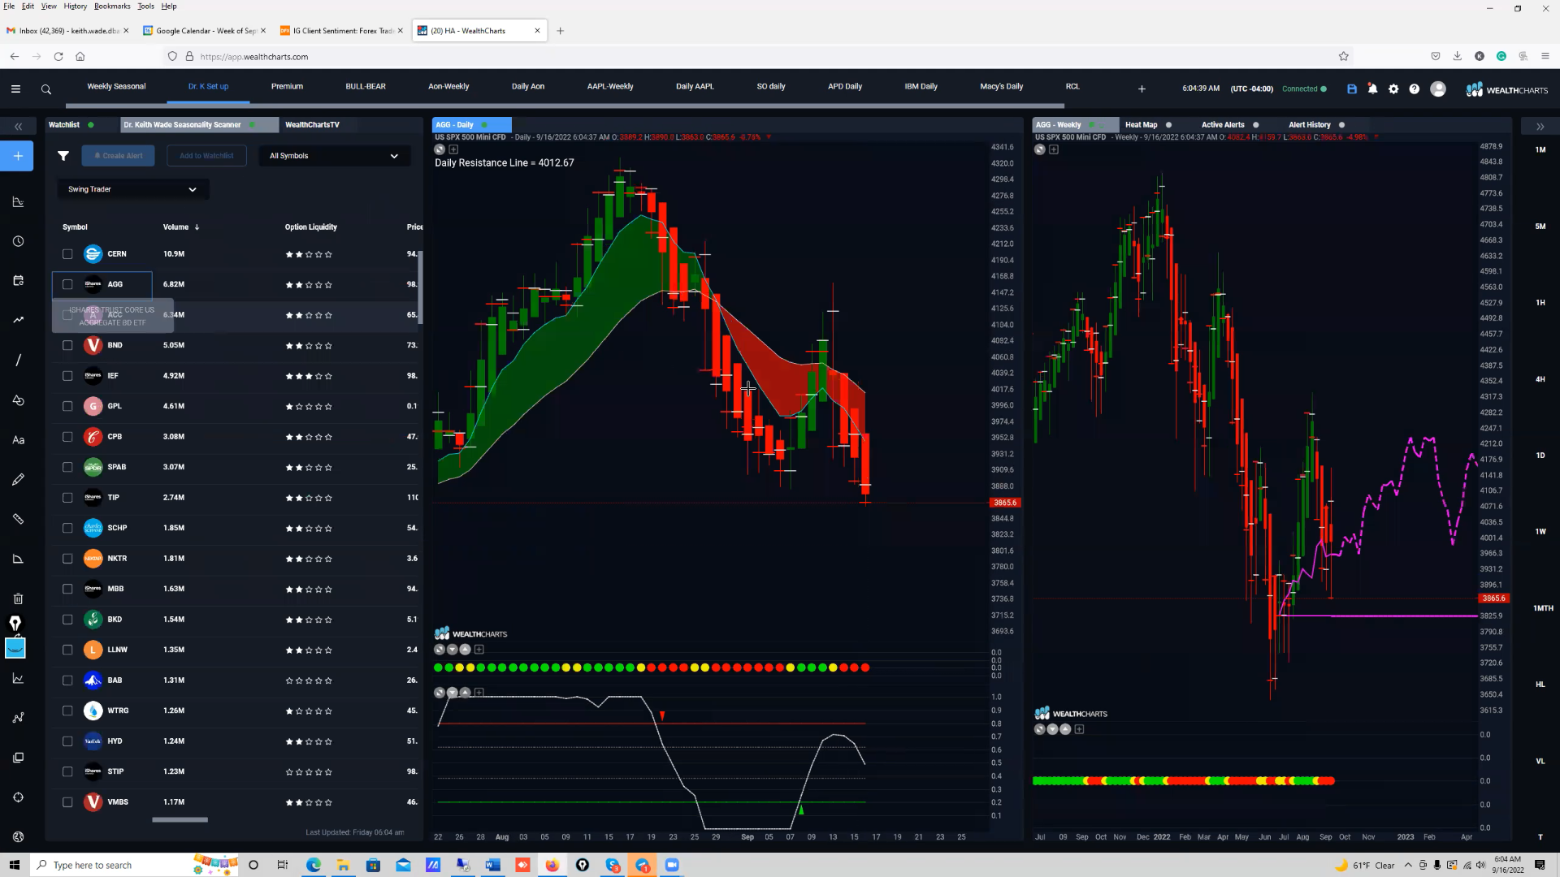Image resolution: width=1560 pixels, height=877 pixels.
Task: Check the SPAB row checkbox
Action: coord(67,467)
